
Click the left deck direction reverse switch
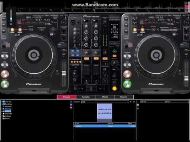click(6, 45)
